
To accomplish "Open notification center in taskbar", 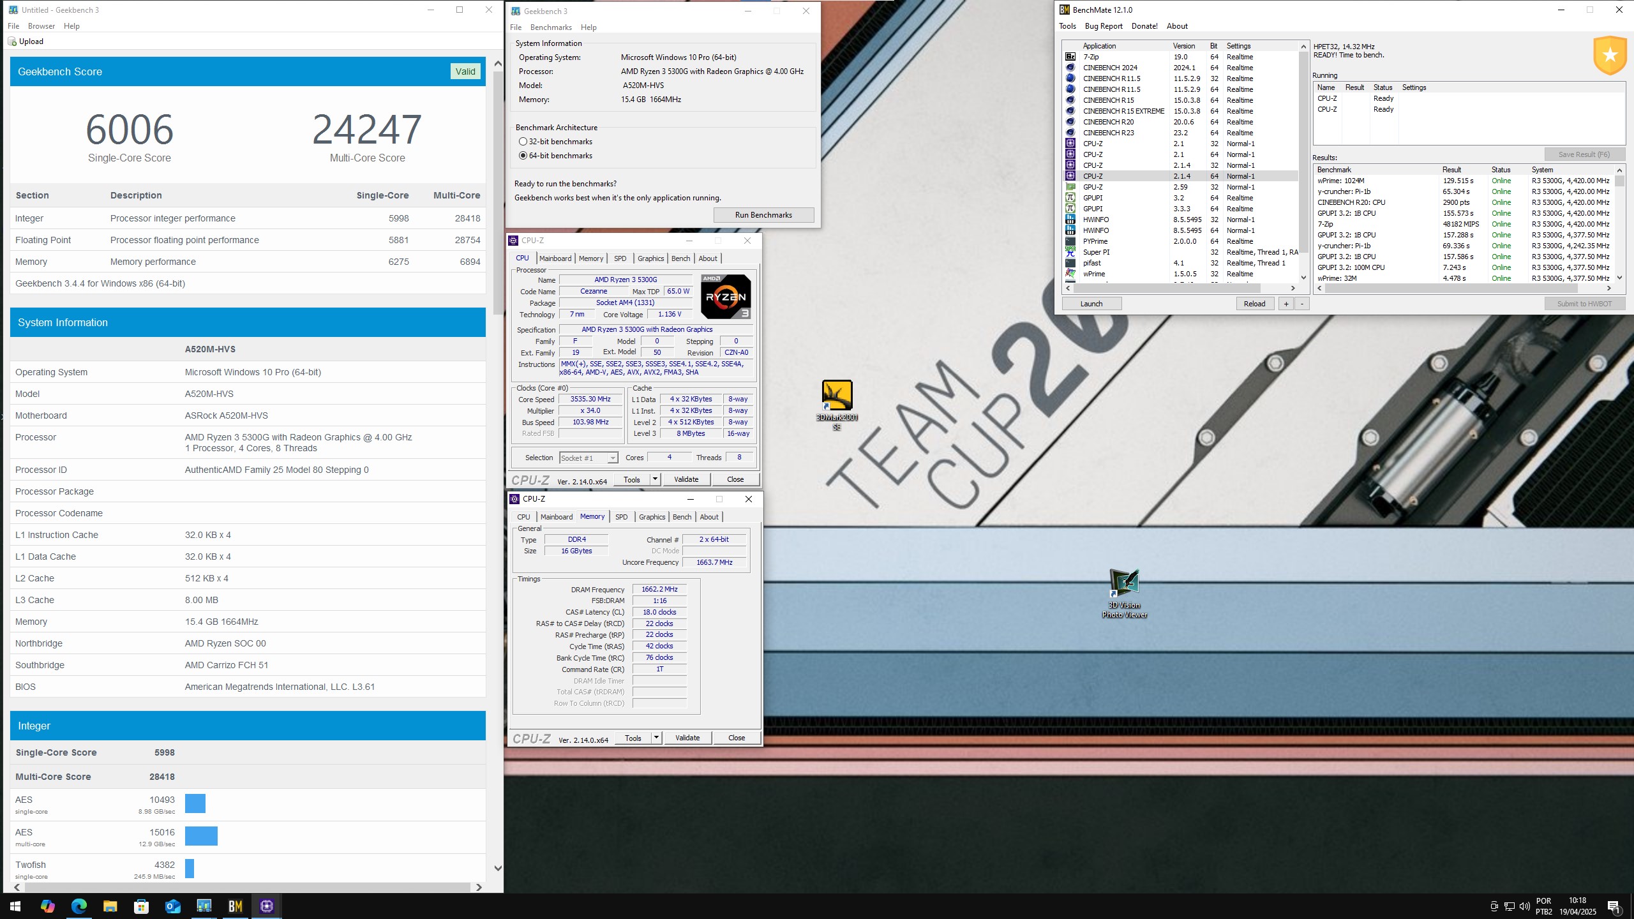I will [1613, 906].
